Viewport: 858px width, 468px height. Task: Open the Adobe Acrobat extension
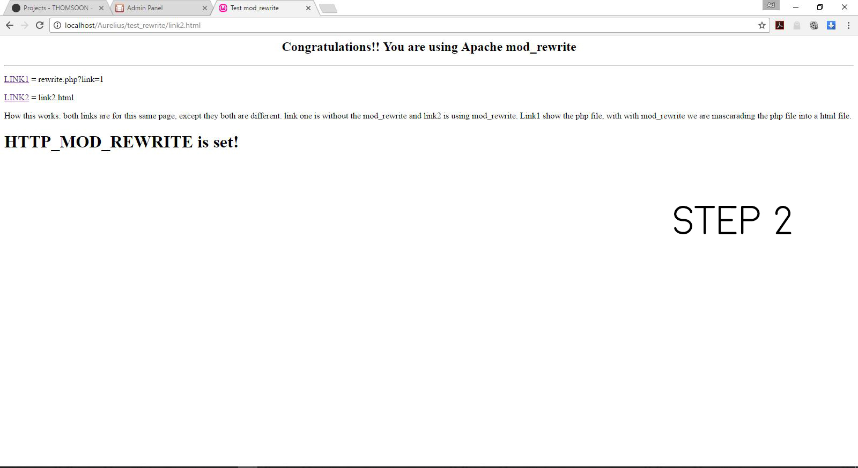pyautogui.click(x=780, y=25)
